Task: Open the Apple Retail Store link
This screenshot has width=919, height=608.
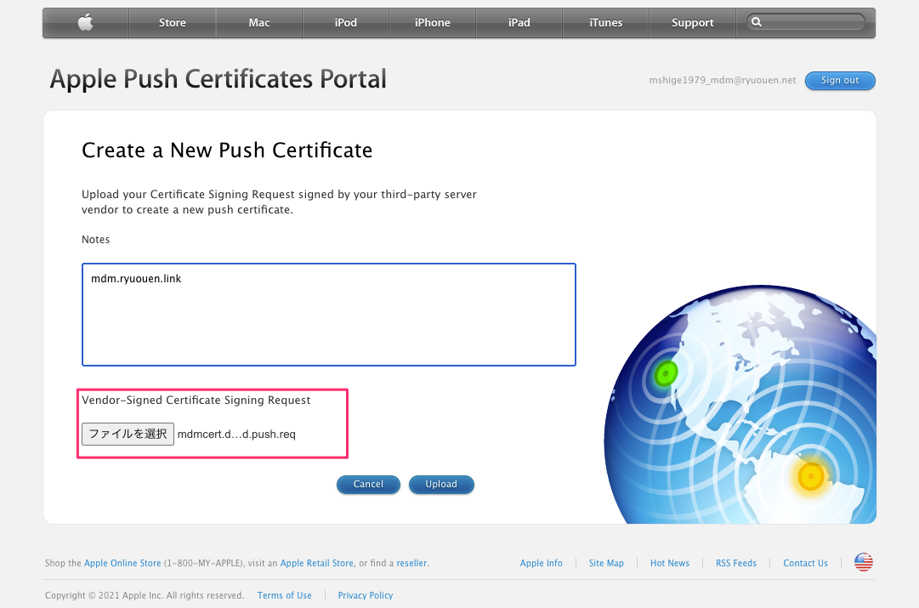Action: 317,563
